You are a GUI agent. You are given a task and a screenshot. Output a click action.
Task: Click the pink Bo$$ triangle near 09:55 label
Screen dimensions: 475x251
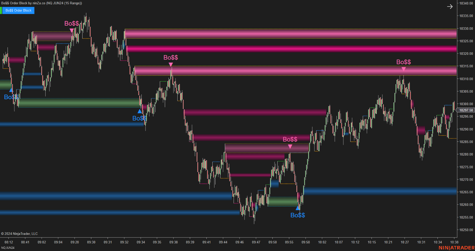(x=290, y=146)
